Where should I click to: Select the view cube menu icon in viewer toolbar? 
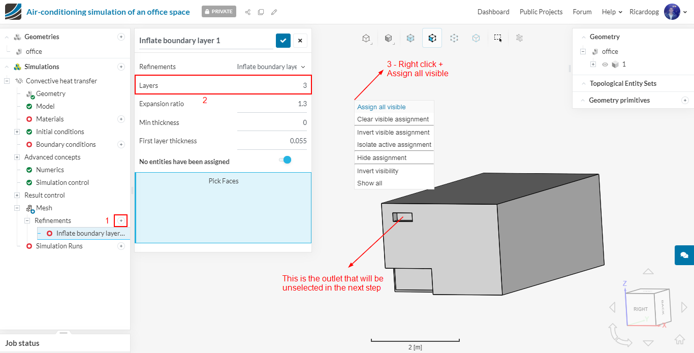tap(366, 38)
